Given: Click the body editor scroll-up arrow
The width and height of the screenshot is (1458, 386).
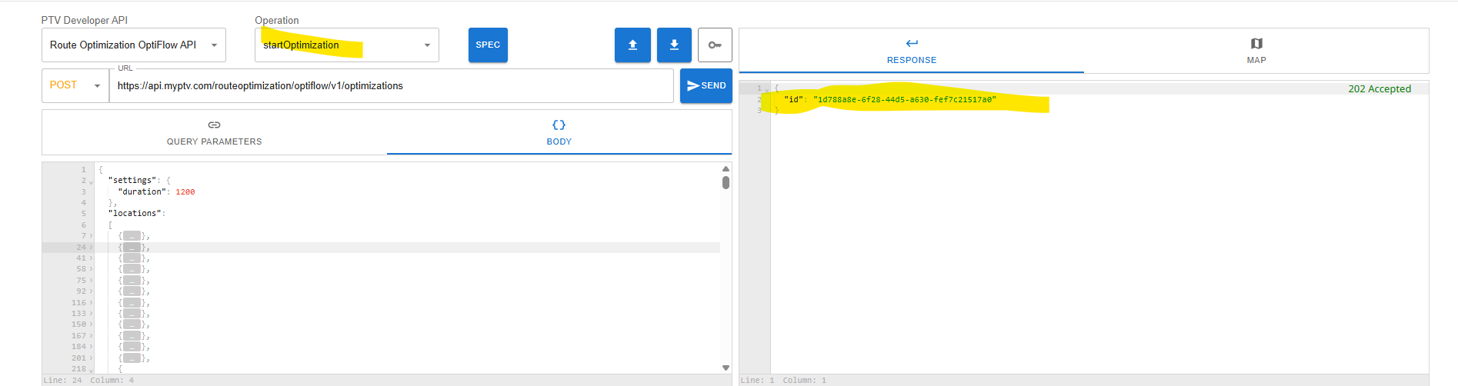Looking at the screenshot, I should click(x=726, y=168).
